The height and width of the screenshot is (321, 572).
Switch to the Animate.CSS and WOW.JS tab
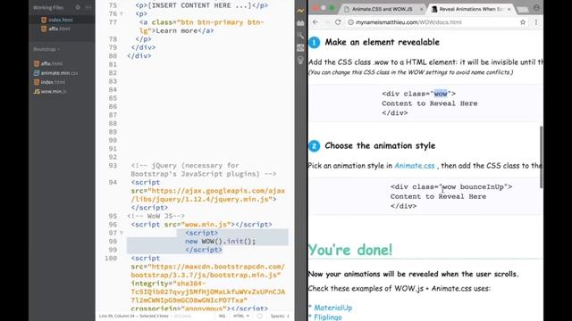tap(382, 9)
